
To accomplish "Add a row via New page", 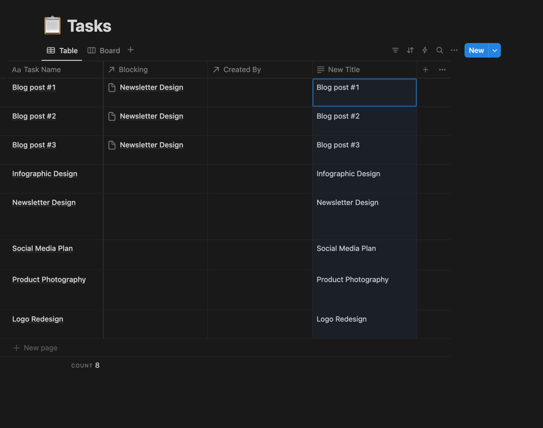I will [x=40, y=348].
